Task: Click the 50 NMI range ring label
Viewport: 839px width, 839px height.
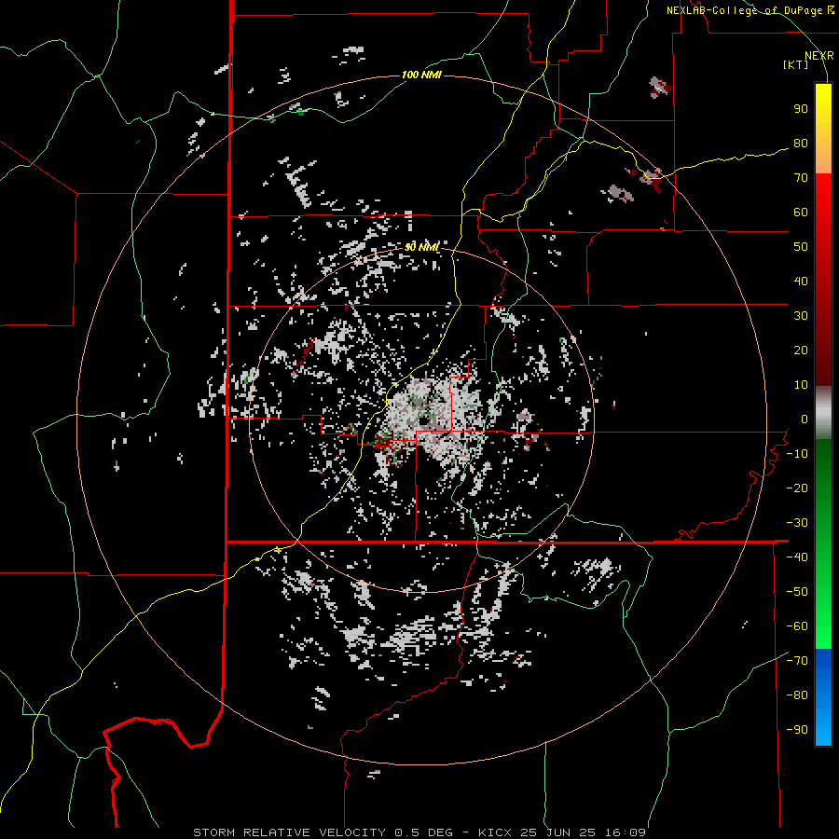Action: [421, 247]
